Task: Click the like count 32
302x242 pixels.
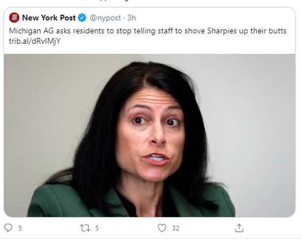Action: (175, 228)
